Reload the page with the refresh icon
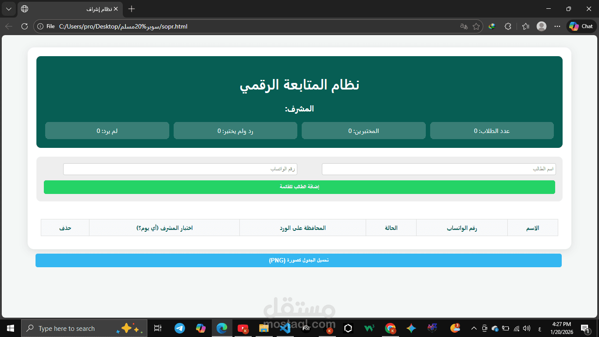 [24, 26]
